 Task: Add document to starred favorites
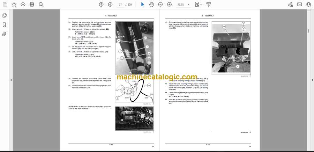pyautogui.click(x=14, y=5)
